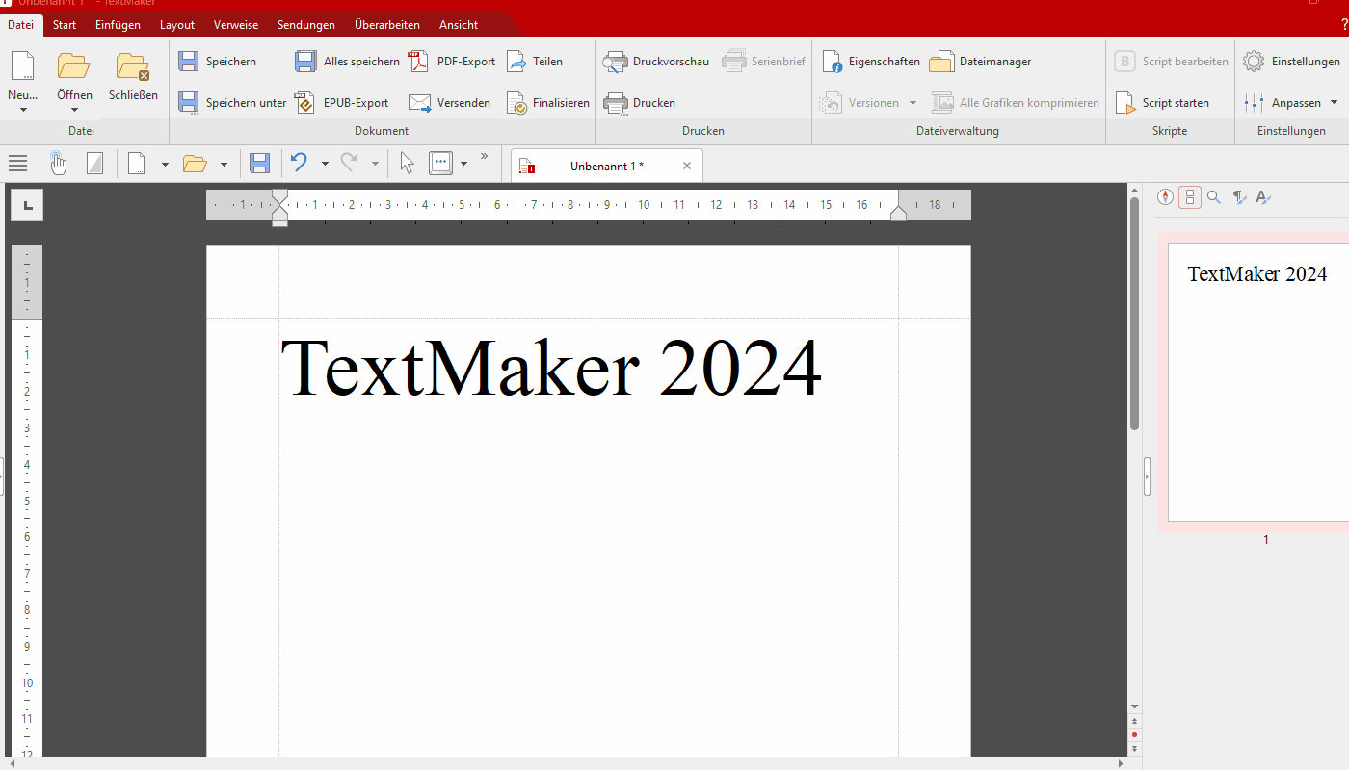Expand quick toolbar overflow chevron
Screen dimensions: 1349x770
[x=485, y=156]
